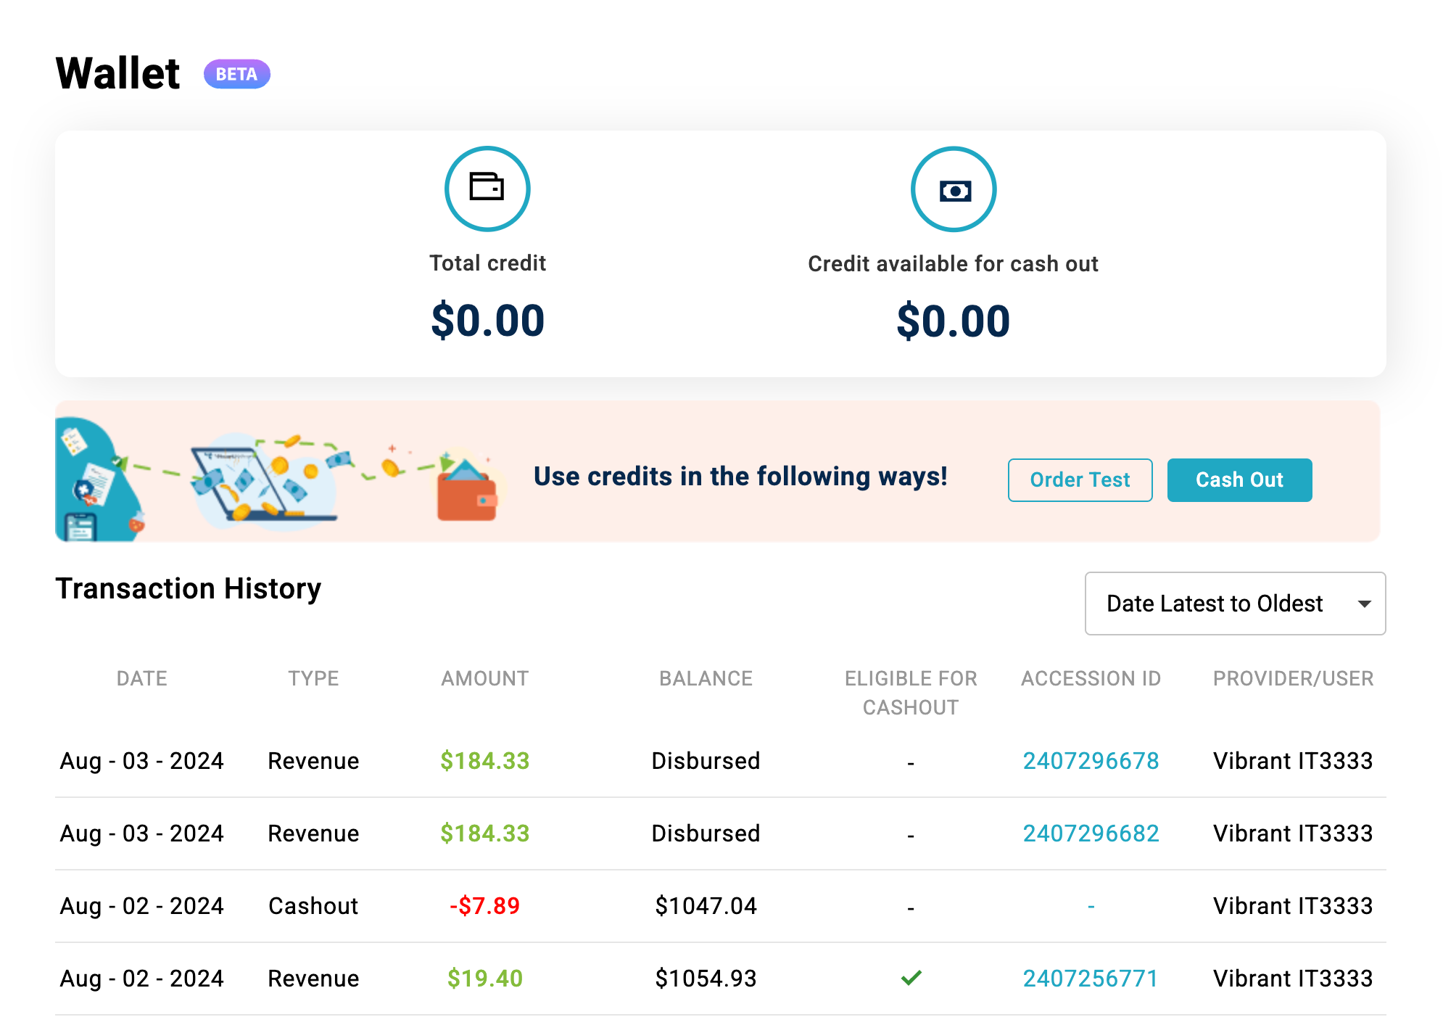
Task: Select the ACCESSION ID column header
Action: (1091, 678)
